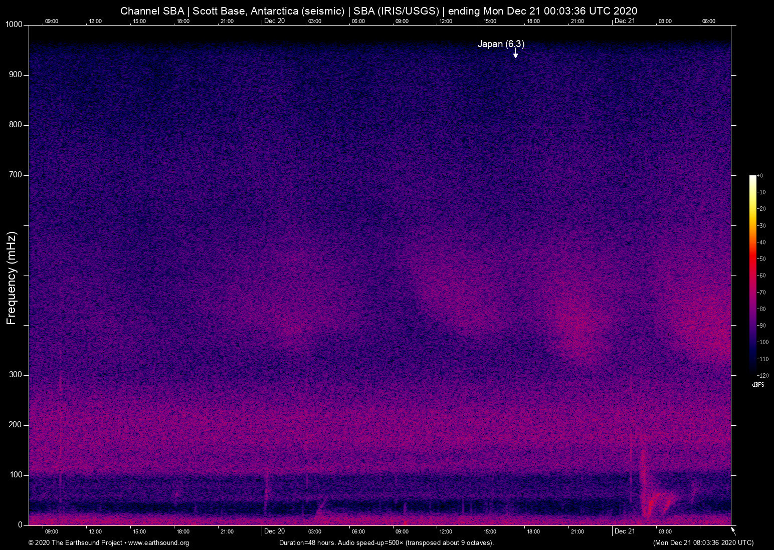The image size is (774, 550).
Task: Click the 06:00 label at the top axis's far right end
Action: [x=708, y=21]
